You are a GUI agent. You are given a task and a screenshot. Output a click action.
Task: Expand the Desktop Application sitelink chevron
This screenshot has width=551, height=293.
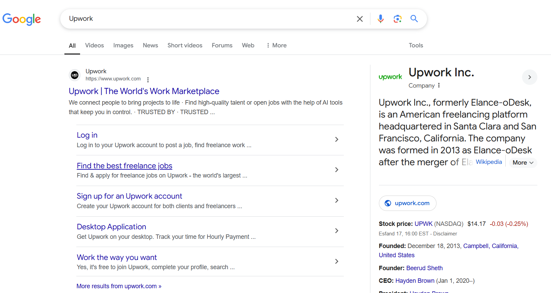pyautogui.click(x=336, y=231)
